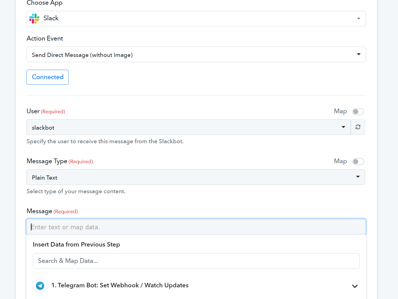Click 'Select type of your message content' hint
Image resolution: width=398 pixels, height=299 pixels.
point(76,191)
